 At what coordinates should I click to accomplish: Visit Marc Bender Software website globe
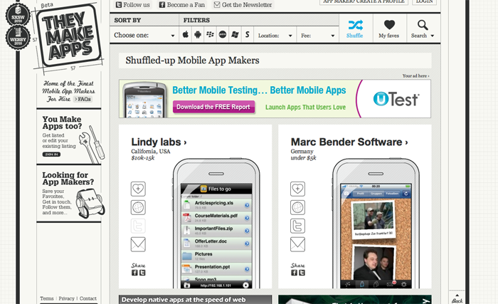297,207
